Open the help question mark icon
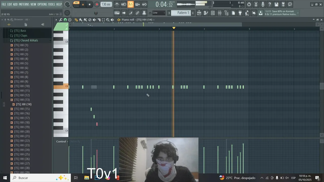The image size is (324, 182). coord(270,4)
